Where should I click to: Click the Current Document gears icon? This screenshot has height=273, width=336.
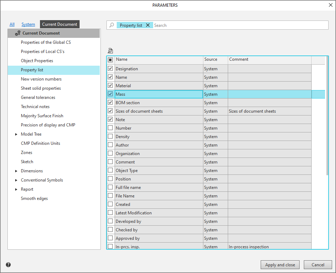click(x=18, y=33)
